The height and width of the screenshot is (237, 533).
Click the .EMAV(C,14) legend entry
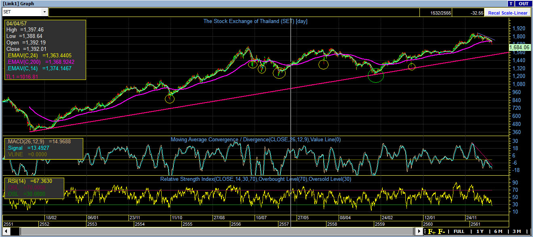38,68
